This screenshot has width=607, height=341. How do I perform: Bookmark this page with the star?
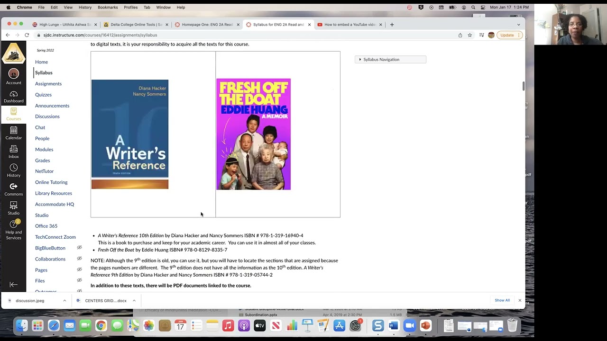469,35
